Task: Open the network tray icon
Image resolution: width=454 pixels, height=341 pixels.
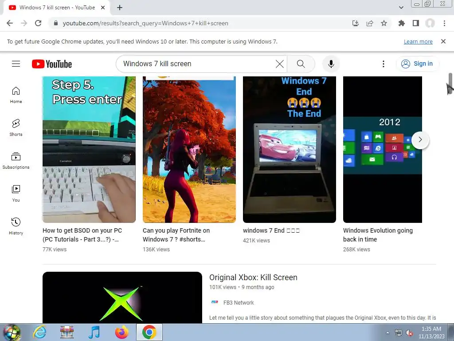Action: pos(399,333)
